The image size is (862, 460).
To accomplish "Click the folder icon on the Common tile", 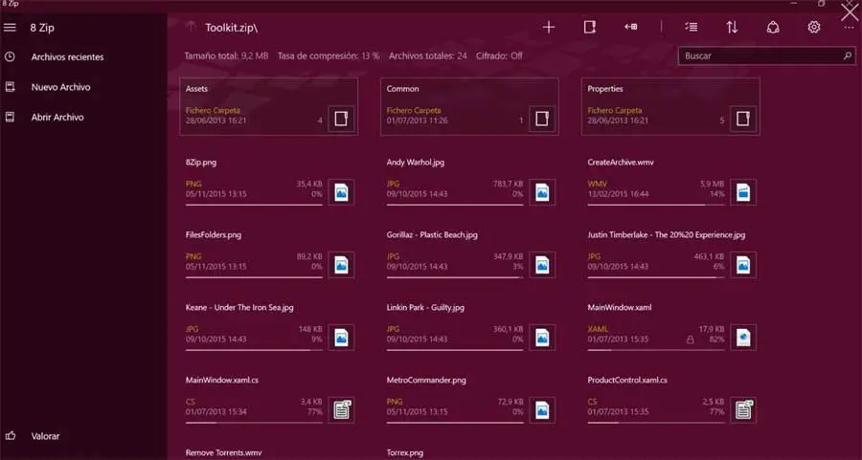I will (x=542, y=119).
